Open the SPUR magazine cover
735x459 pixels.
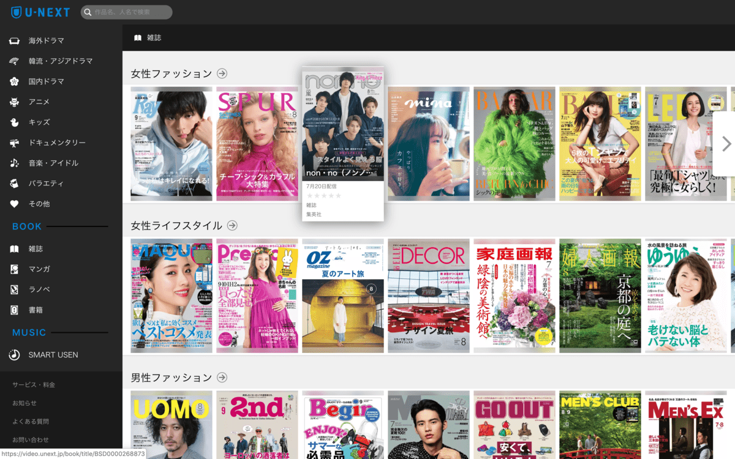tap(257, 144)
